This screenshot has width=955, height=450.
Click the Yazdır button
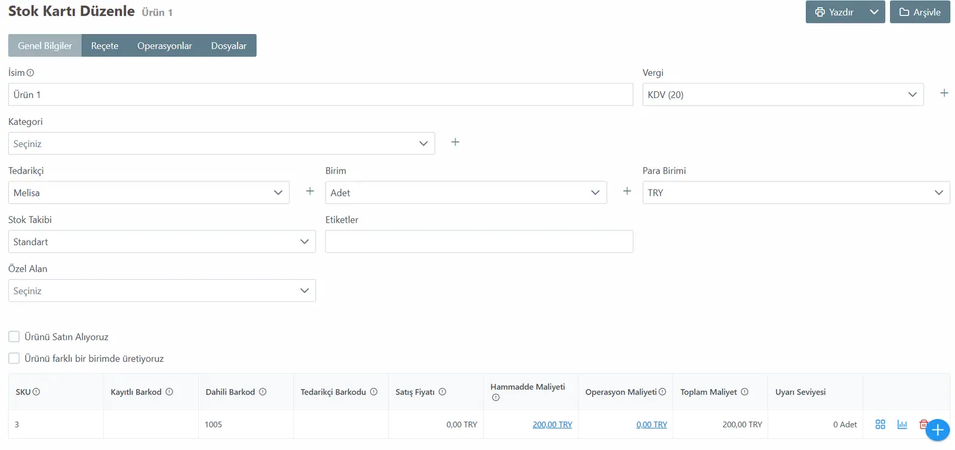pos(834,12)
